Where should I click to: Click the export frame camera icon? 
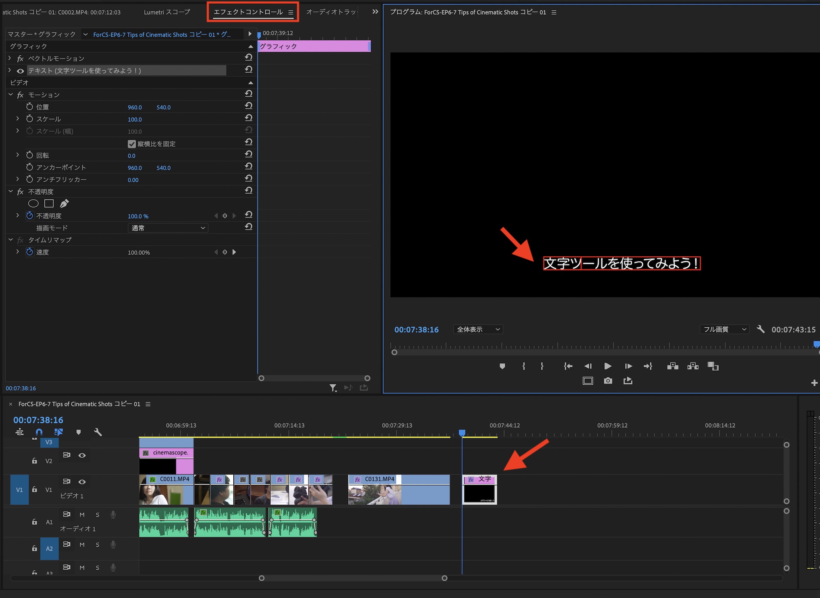click(608, 381)
